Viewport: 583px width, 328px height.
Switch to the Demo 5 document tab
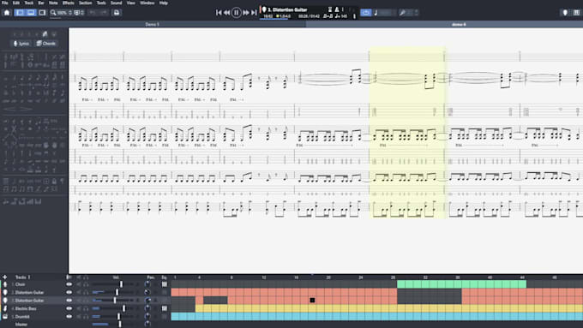coord(152,24)
